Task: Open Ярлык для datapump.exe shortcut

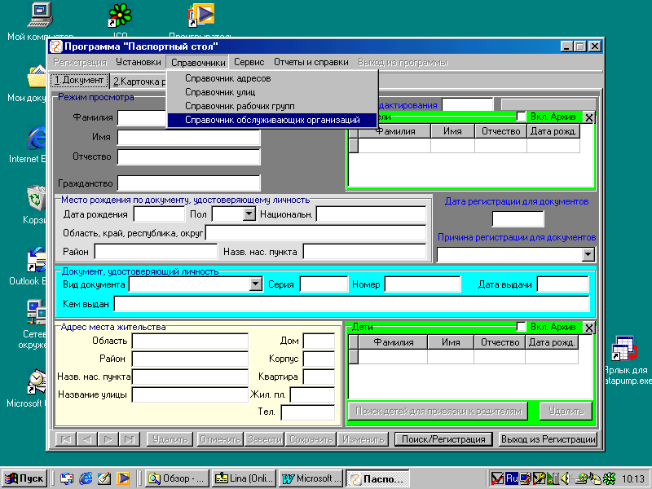Action: [624, 349]
